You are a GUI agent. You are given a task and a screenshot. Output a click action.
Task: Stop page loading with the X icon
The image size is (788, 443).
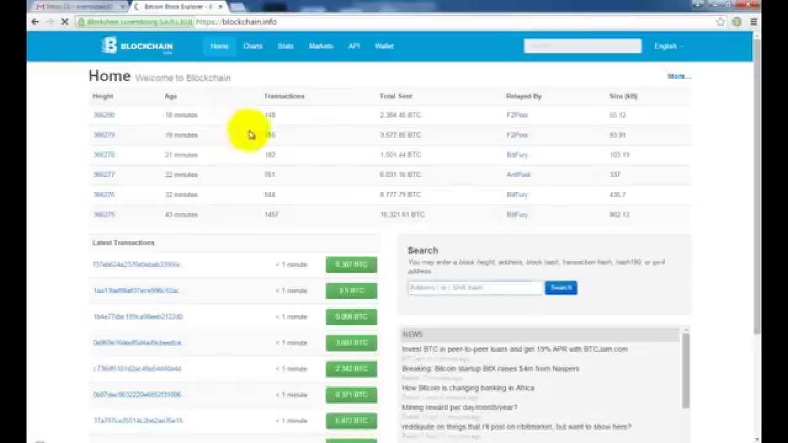[x=65, y=22]
